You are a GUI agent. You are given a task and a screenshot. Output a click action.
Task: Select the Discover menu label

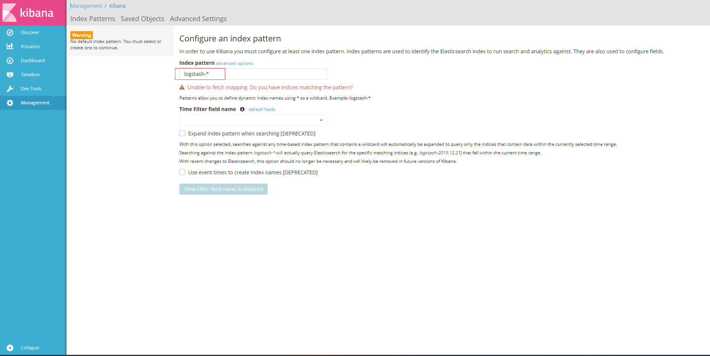pyautogui.click(x=30, y=33)
